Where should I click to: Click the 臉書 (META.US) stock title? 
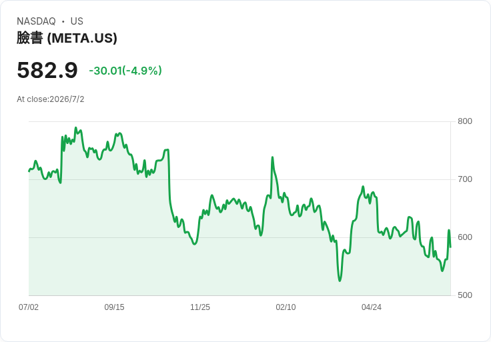pos(67,38)
